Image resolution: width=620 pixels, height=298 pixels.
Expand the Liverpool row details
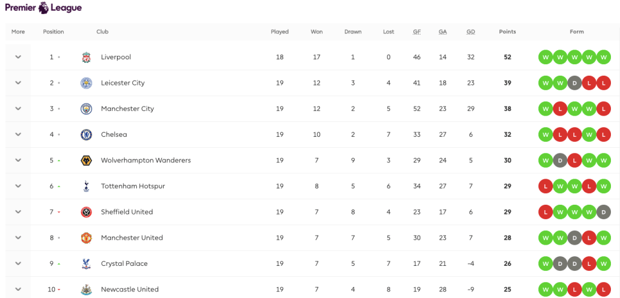(18, 57)
